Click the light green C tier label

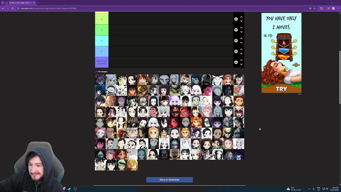(x=102, y=19)
